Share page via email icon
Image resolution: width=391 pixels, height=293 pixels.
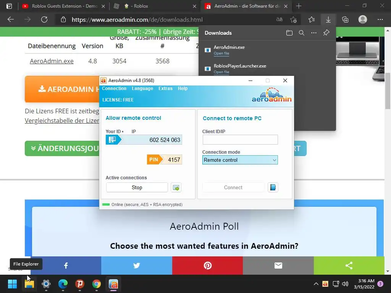278,266
